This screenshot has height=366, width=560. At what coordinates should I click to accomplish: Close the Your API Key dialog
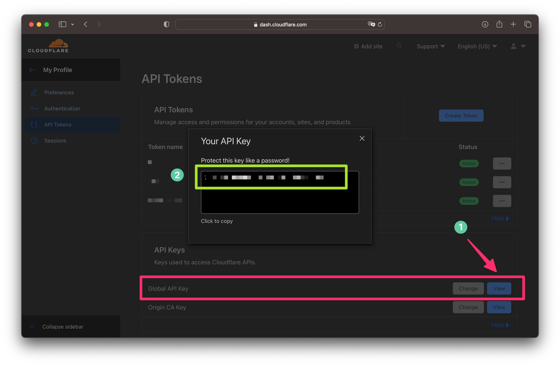362,138
